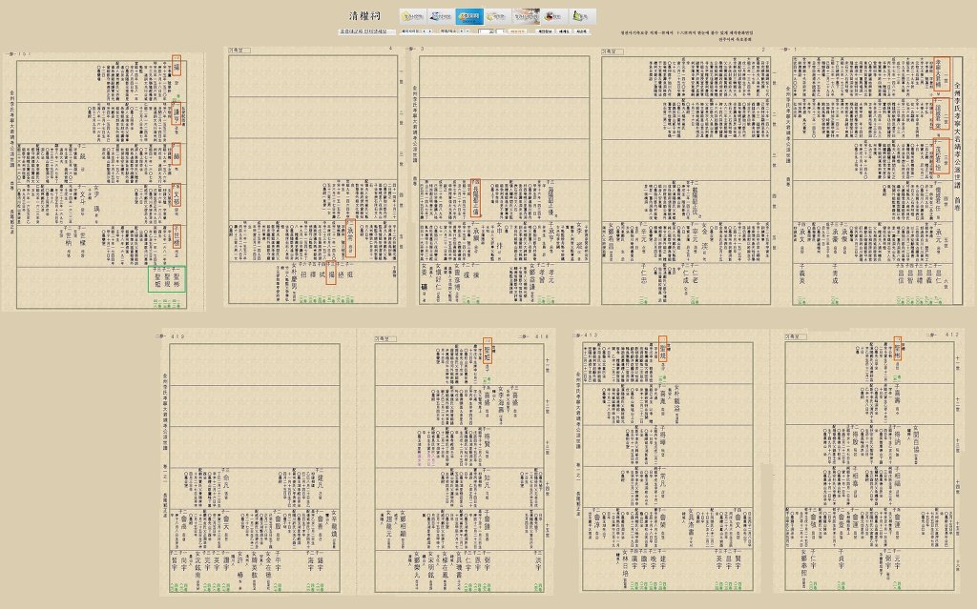The width and height of the screenshot is (977, 609).
Task: Click the name 哲宇 on page 419
Action: [x=175, y=563]
